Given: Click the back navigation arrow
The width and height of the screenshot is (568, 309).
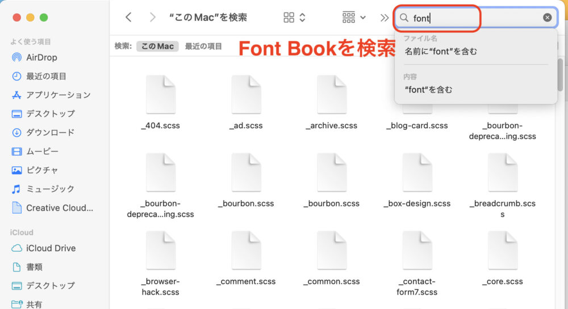Looking at the screenshot, I should [x=128, y=18].
